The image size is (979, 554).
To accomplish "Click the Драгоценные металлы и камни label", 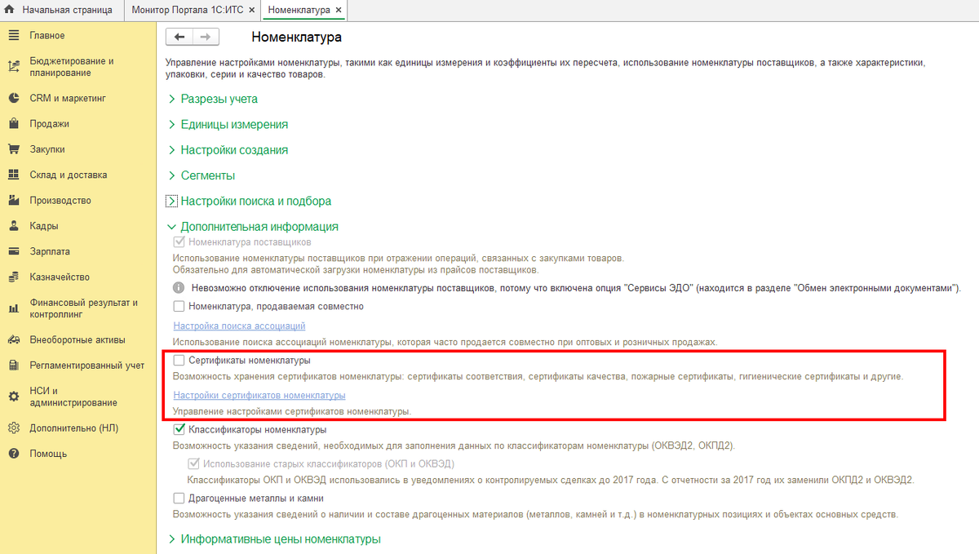I will click(256, 499).
